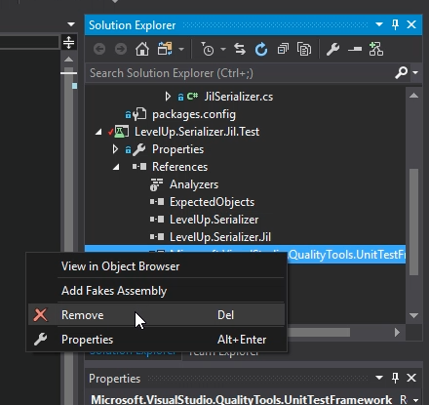
Task: Click the View Class Diagram icon
Action: point(376,50)
